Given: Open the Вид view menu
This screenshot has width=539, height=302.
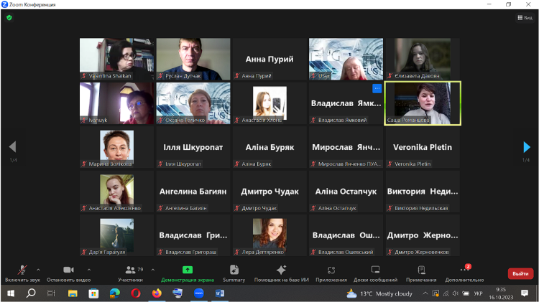Looking at the screenshot, I should (x=523, y=17).
